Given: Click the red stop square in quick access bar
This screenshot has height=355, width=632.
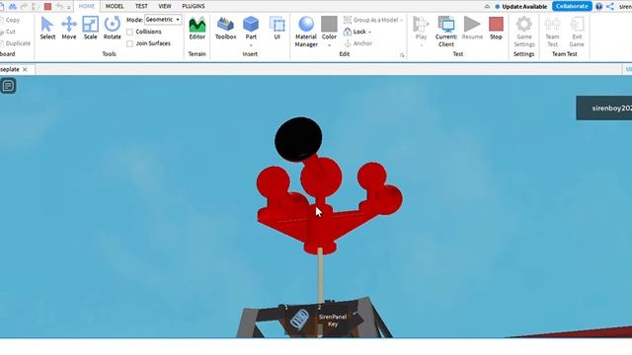Looking at the screenshot, I should 47,7.
